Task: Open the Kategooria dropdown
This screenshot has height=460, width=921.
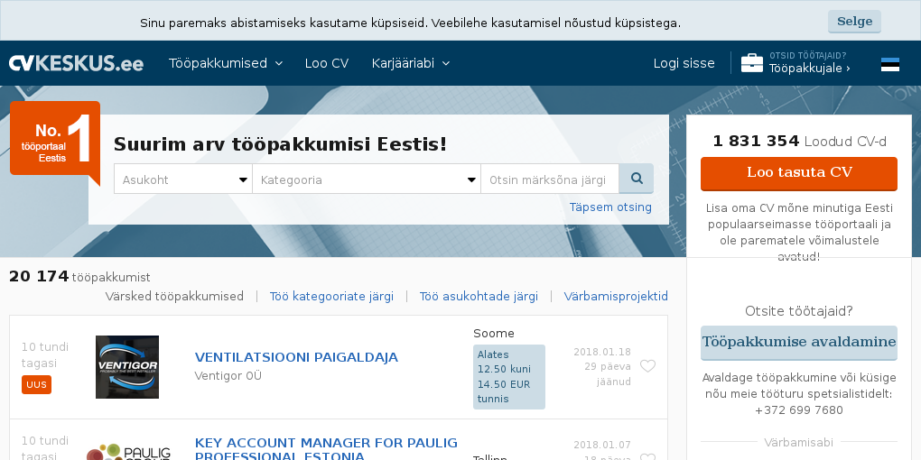Action: pyautogui.click(x=367, y=179)
